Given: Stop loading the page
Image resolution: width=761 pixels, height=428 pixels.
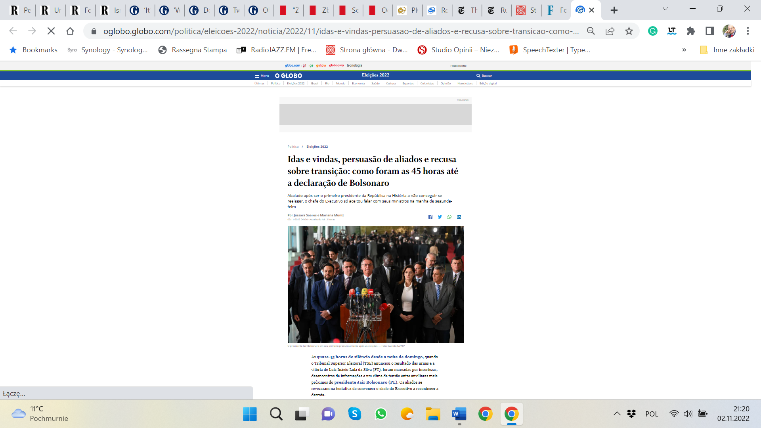Looking at the screenshot, I should coord(51,31).
